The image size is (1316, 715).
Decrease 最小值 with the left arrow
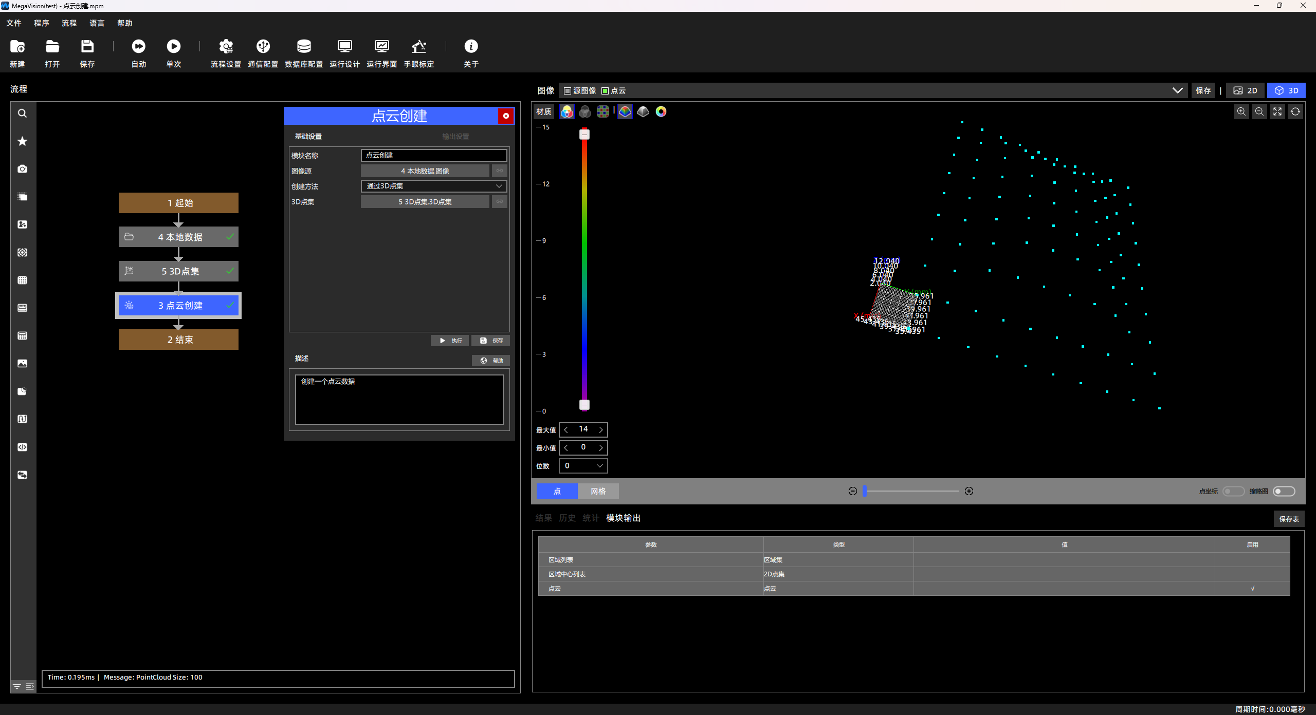[x=566, y=448]
